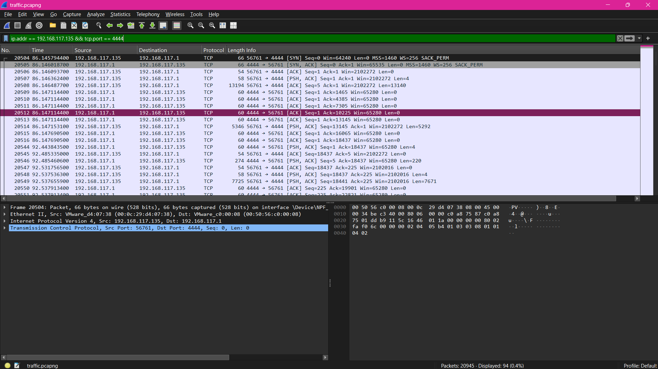This screenshot has width=658, height=369.
Task: Close this capture file icon
Action: 74,25
